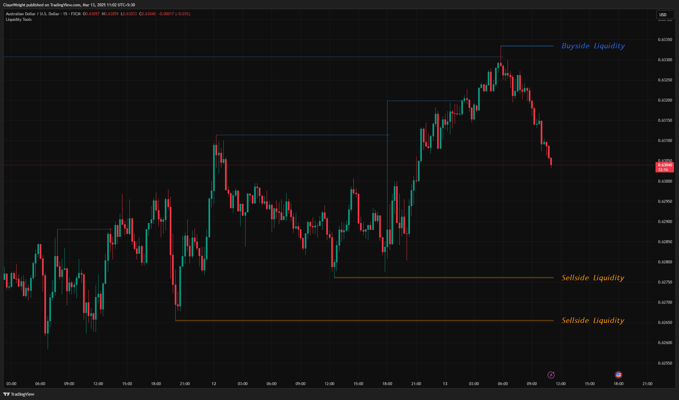
Task: Click the ClayeWeight author name in header
Action: click(x=15, y=5)
